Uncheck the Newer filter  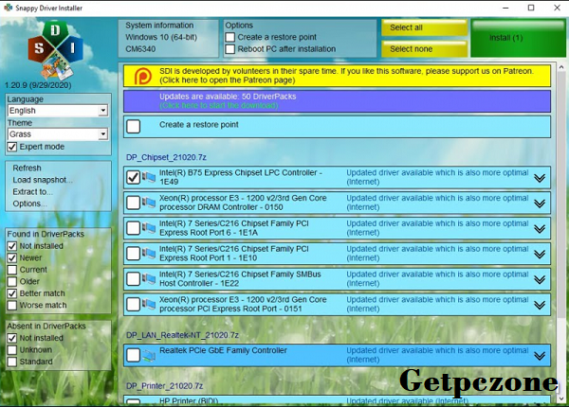point(12,257)
